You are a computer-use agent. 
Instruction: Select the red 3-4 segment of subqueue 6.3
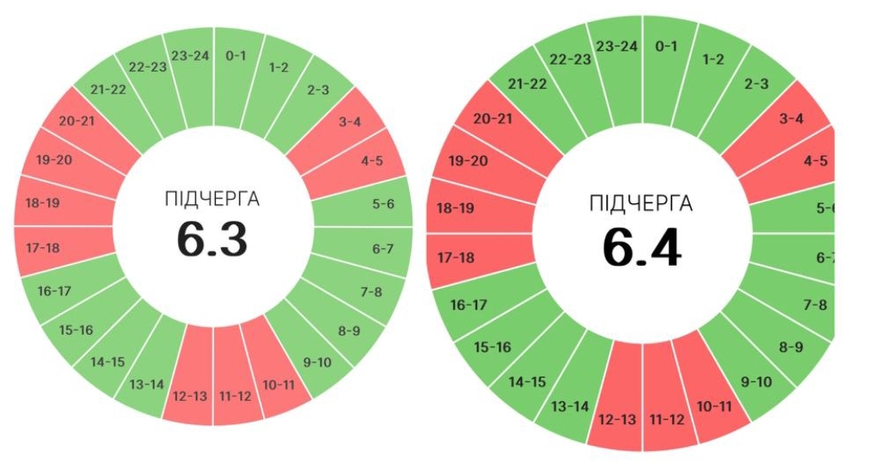coord(348,123)
